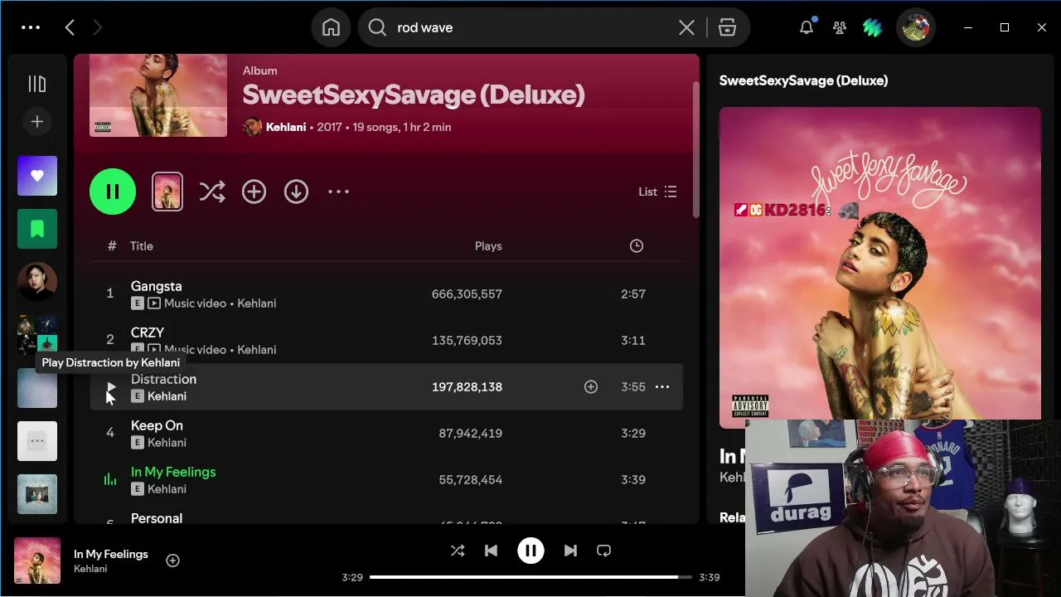
Task: Open the notifications bell
Action: click(807, 27)
